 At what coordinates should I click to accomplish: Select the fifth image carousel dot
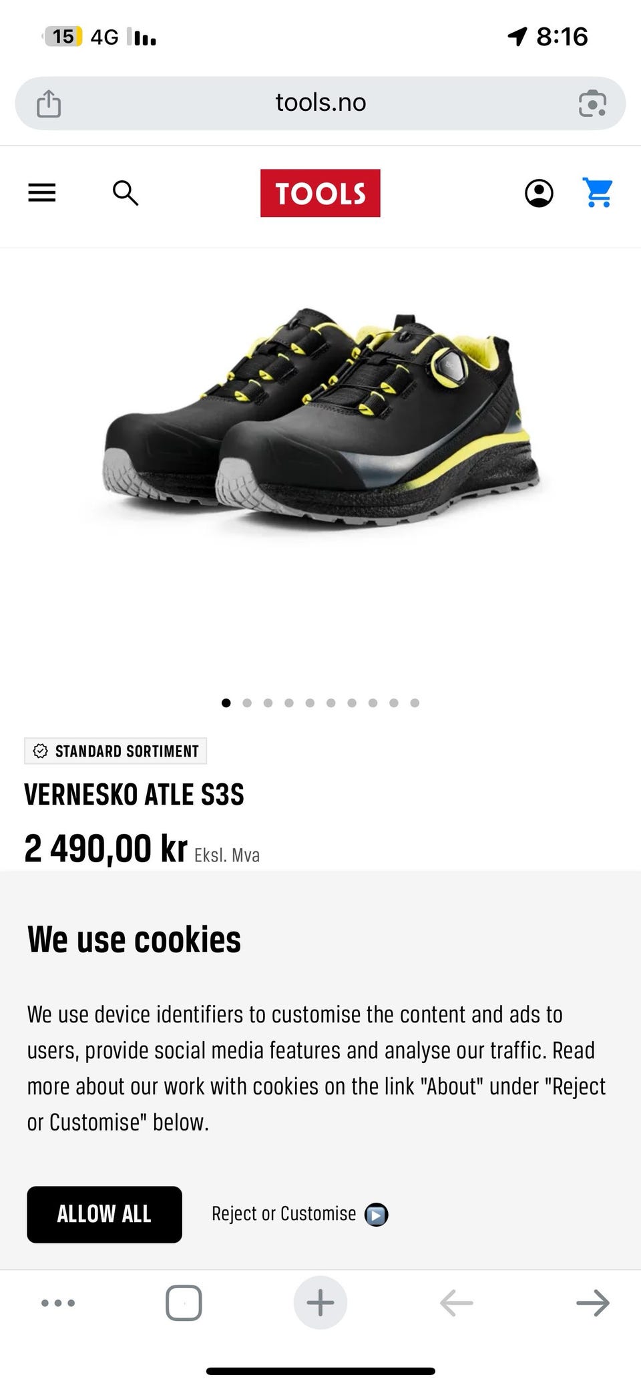click(x=310, y=703)
